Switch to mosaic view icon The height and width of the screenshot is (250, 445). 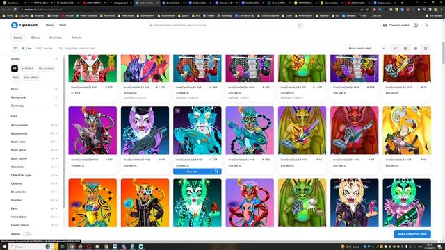click(x=426, y=49)
